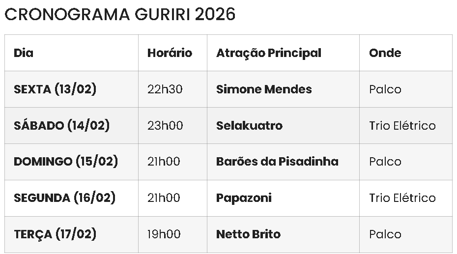Click the Selakuatro attraction cell

click(x=249, y=126)
